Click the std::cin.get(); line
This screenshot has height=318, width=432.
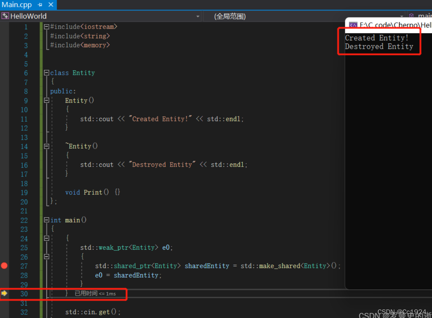click(x=93, y=312)
